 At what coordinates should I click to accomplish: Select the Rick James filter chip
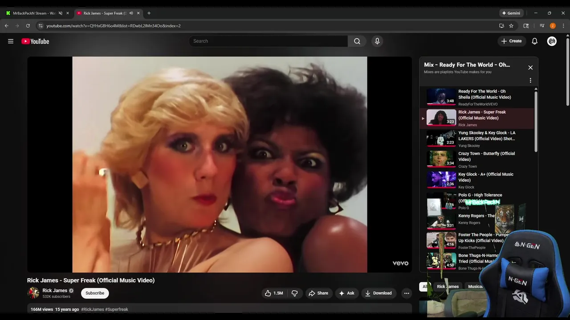coord(448,287)
